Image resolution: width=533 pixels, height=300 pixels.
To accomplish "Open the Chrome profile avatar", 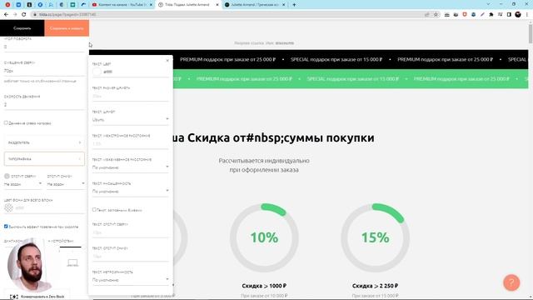I will pyautogui.click(x=518, y=15).
